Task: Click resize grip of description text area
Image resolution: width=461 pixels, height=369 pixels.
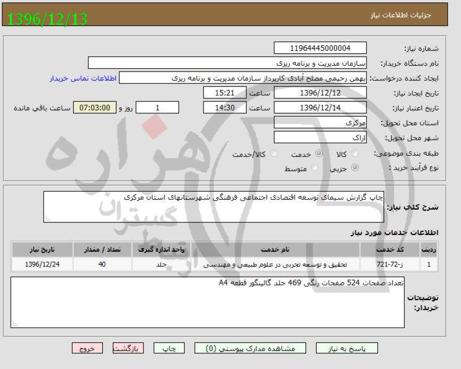Action: coord(47,219)
